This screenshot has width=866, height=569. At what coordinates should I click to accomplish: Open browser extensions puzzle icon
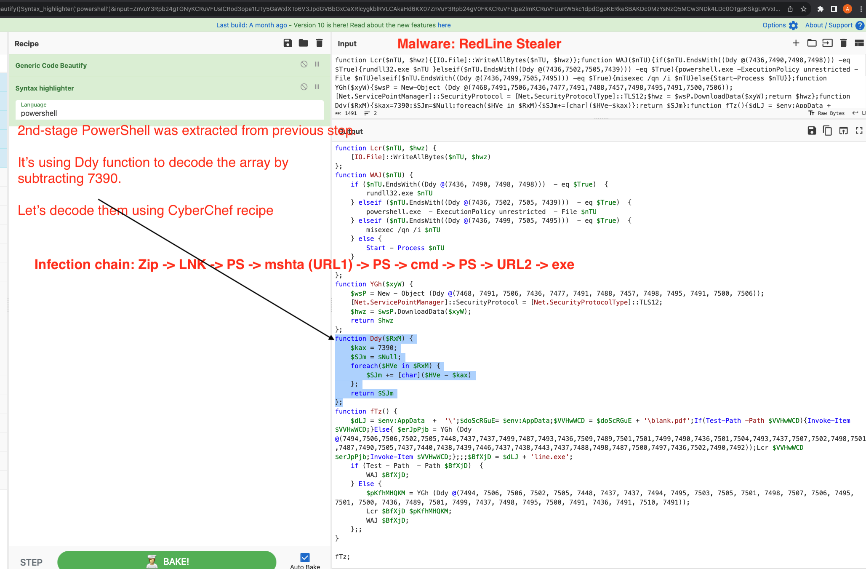tap(820, 9)
